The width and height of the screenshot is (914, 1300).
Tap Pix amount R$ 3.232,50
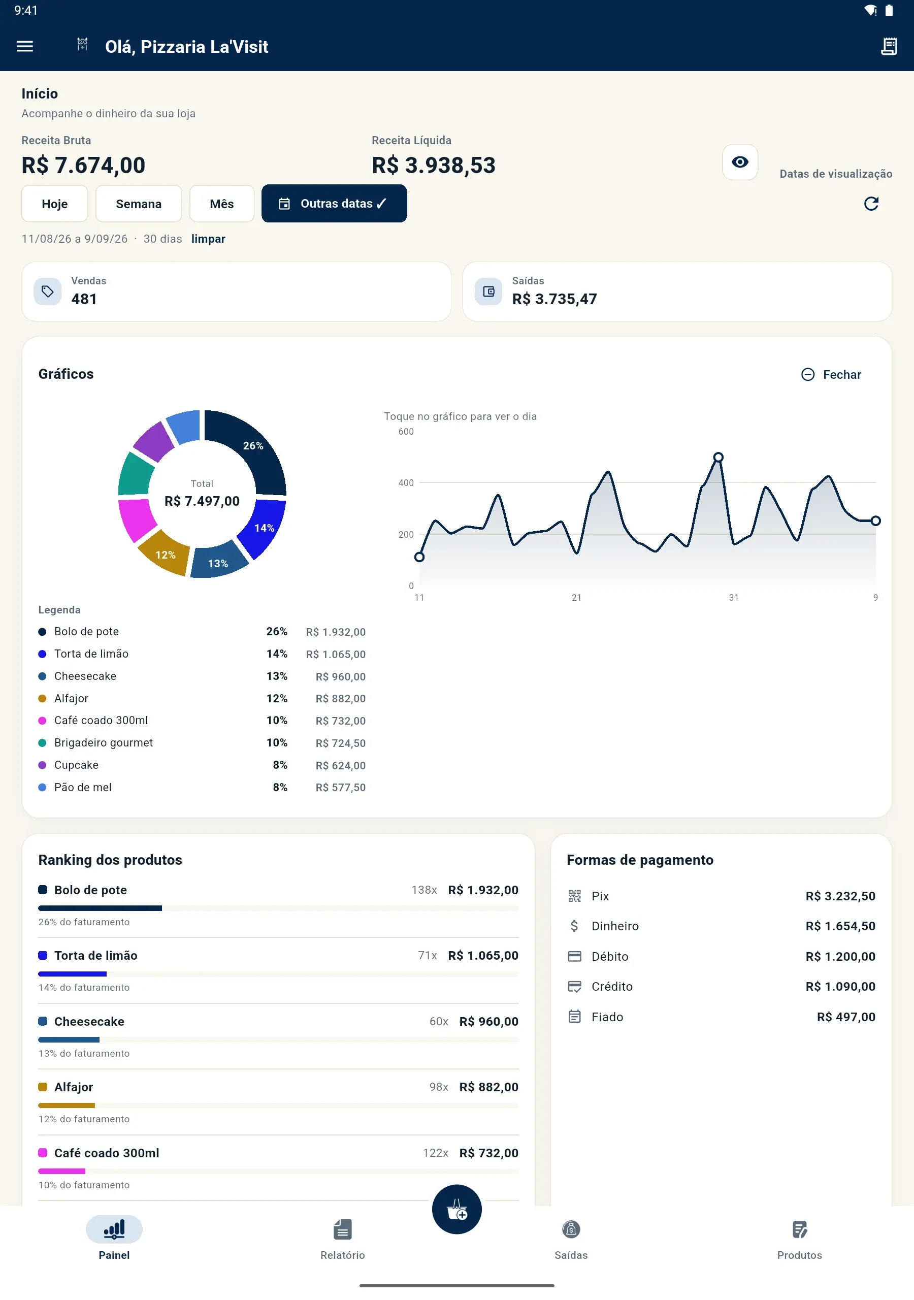pyautogui.click(x=840, y=896)
